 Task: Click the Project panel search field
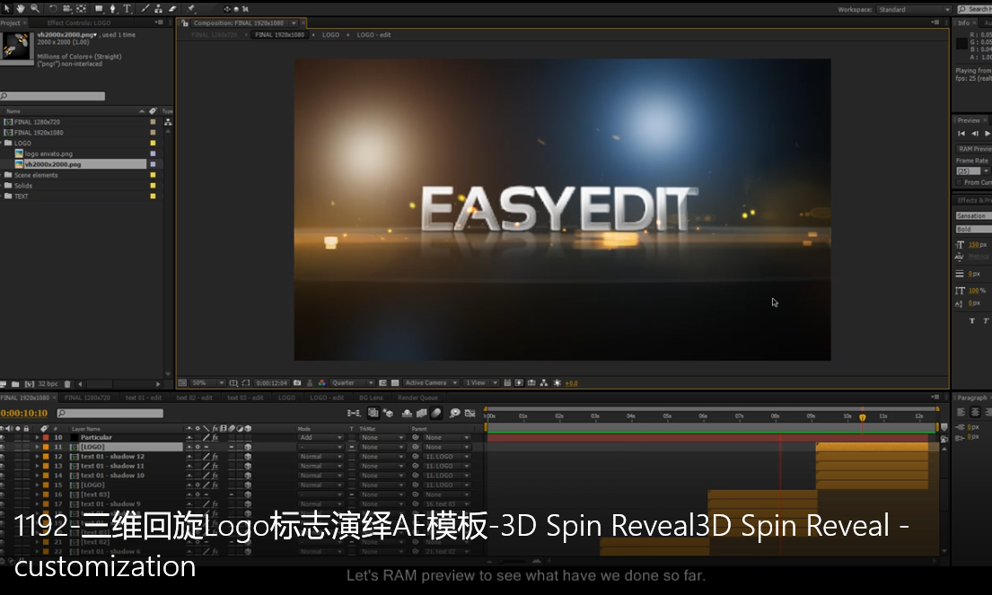coord(53,96)
